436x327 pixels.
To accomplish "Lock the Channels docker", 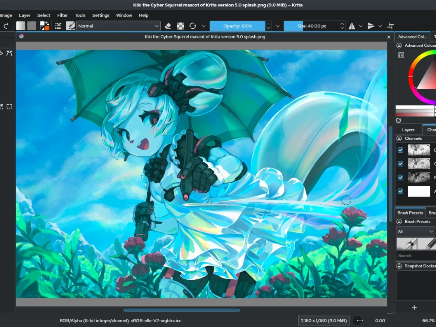I will pyautogui.click(x=399, y=138).
